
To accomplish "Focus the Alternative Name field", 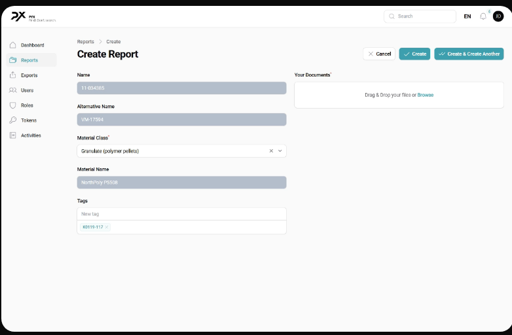I will (181, 119).
